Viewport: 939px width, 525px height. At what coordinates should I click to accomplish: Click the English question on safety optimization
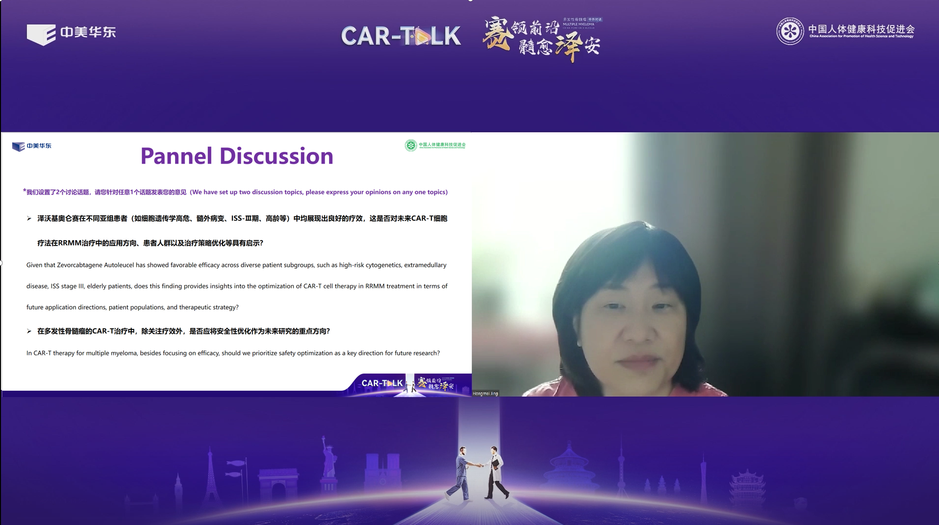[233, 353]
